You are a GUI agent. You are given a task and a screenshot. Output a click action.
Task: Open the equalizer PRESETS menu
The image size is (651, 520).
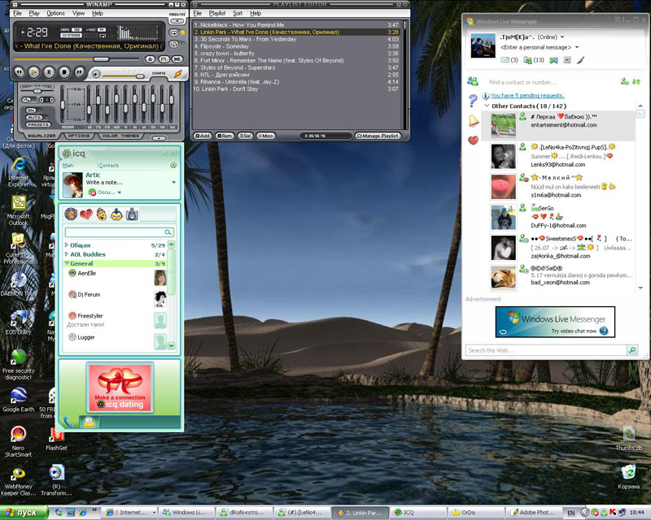38,124
